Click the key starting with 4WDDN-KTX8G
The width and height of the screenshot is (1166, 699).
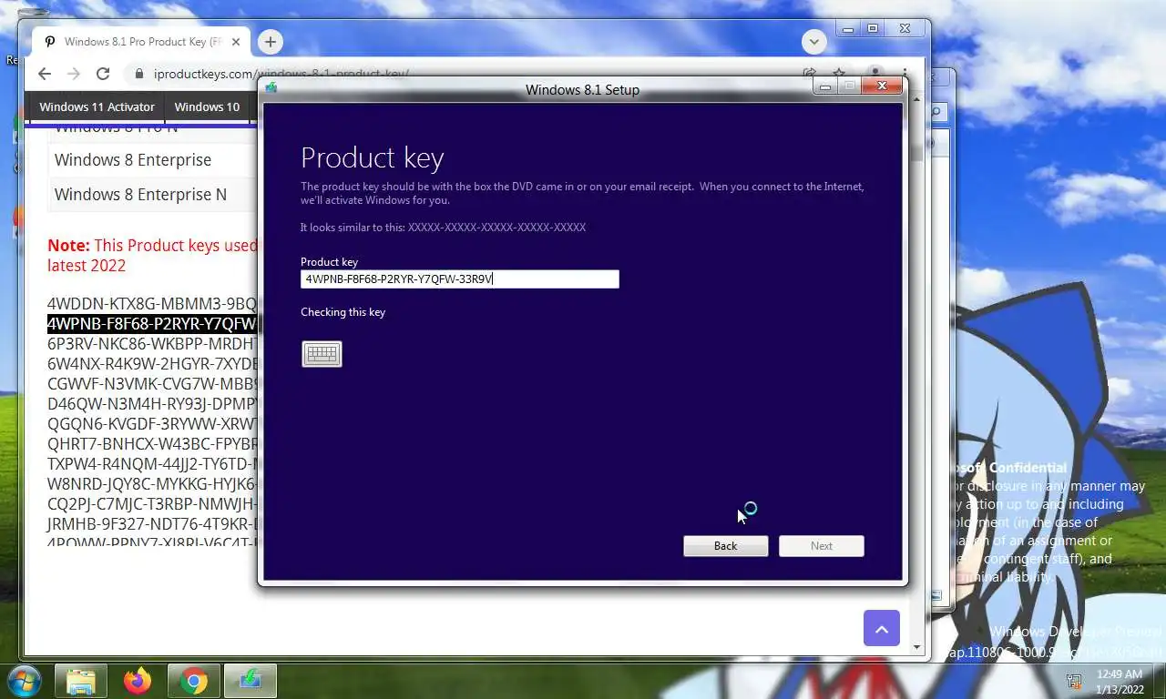152,304
